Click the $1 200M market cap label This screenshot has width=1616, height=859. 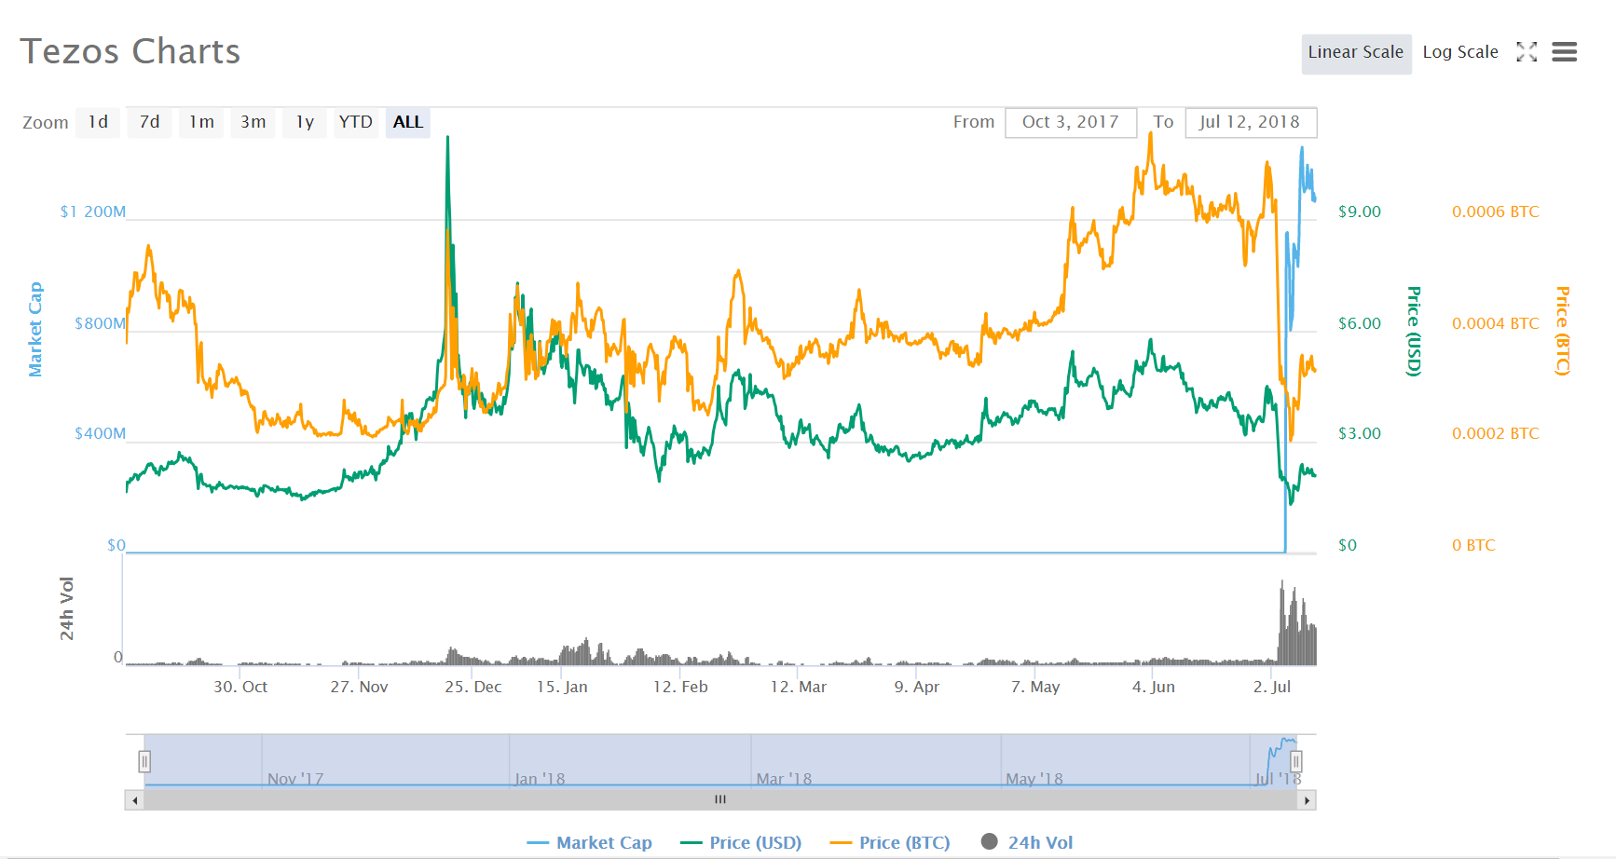[x=92, y=211]
